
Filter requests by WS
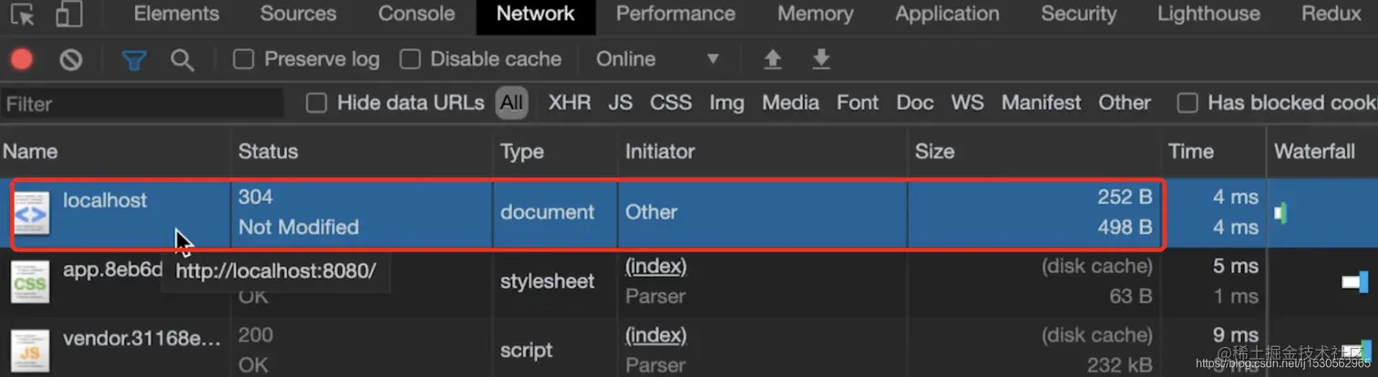[967, 103]
